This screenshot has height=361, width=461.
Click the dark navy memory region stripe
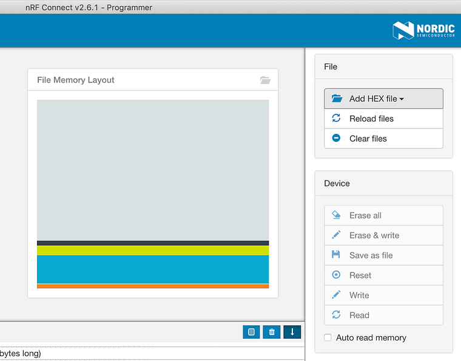153,243
